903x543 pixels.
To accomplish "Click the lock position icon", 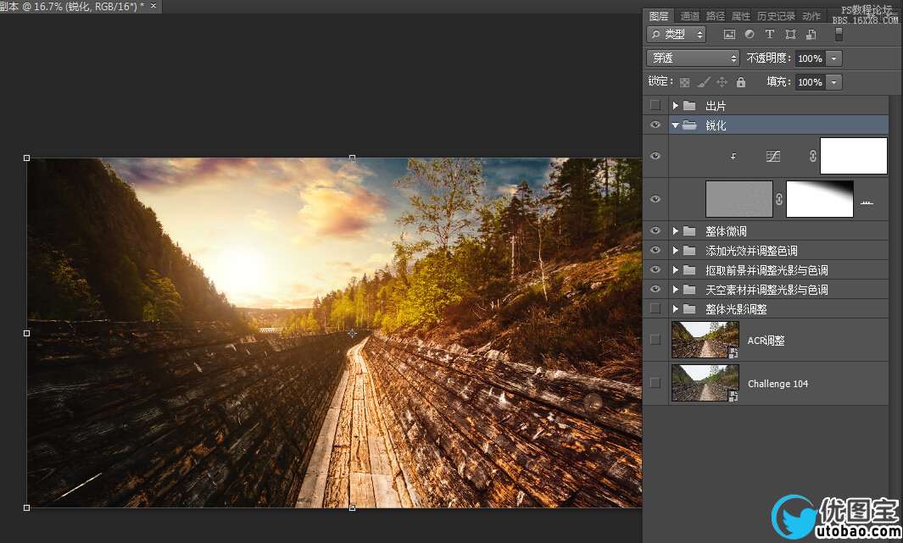I will (x=722, y=82).
